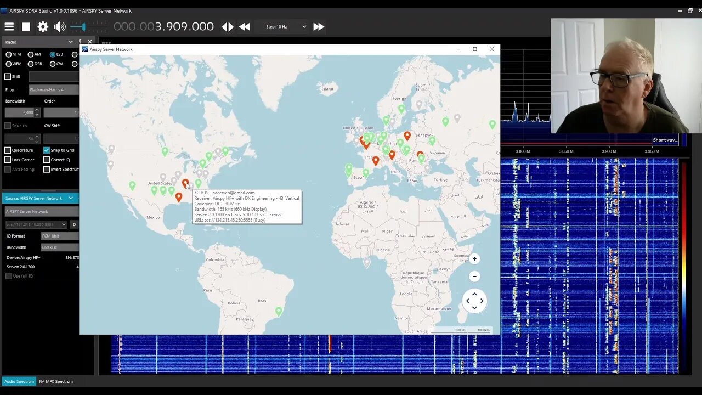Select the KC9ETS orange server marker
The height and width of the screenshot is (395, 702).
pyautogui.click(x=185, y=183)
